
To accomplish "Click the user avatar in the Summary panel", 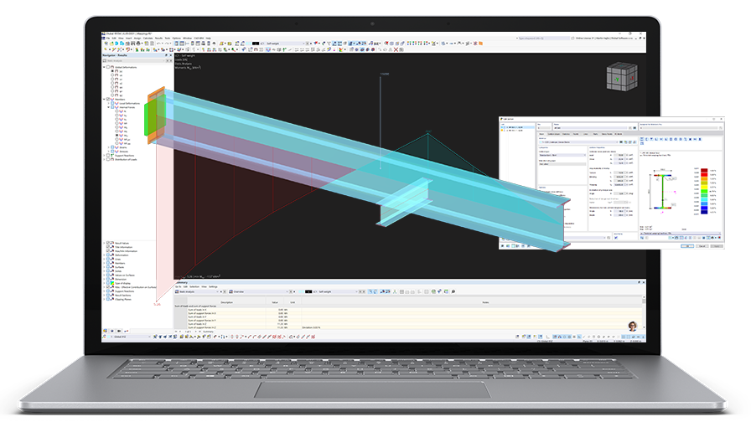I will [633, 326].
